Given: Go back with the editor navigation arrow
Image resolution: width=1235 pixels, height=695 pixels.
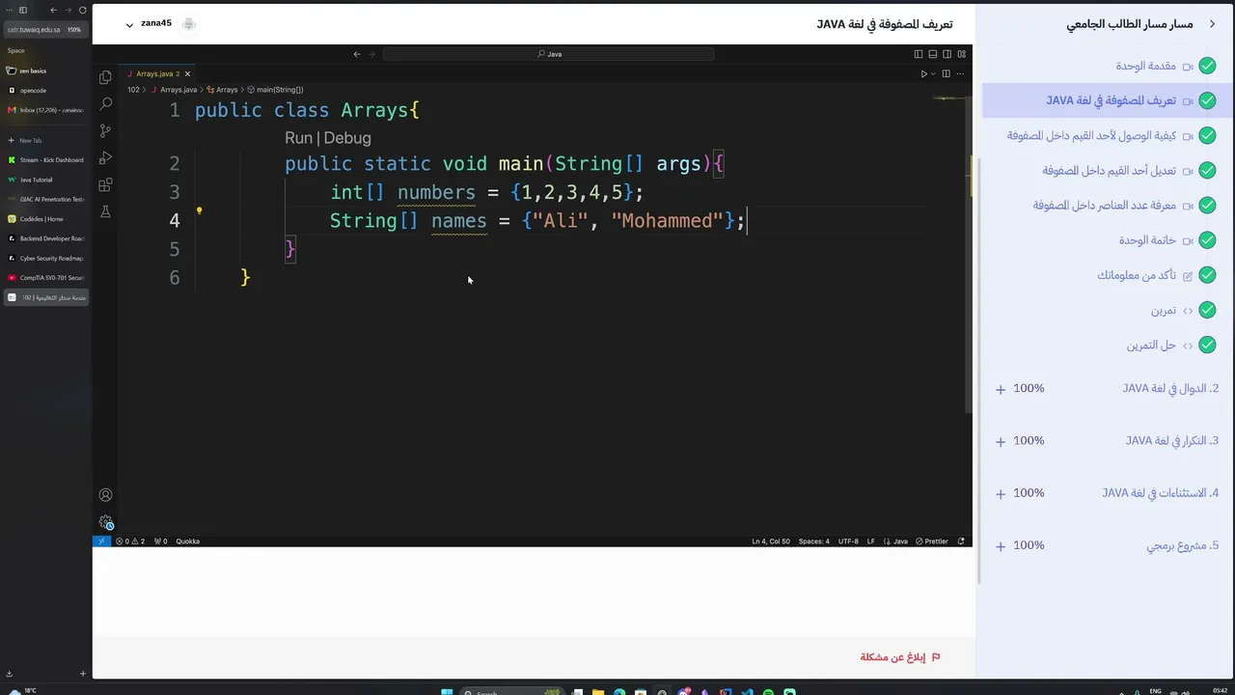Looking at the screenshot, I should click(x=357, y=54).
